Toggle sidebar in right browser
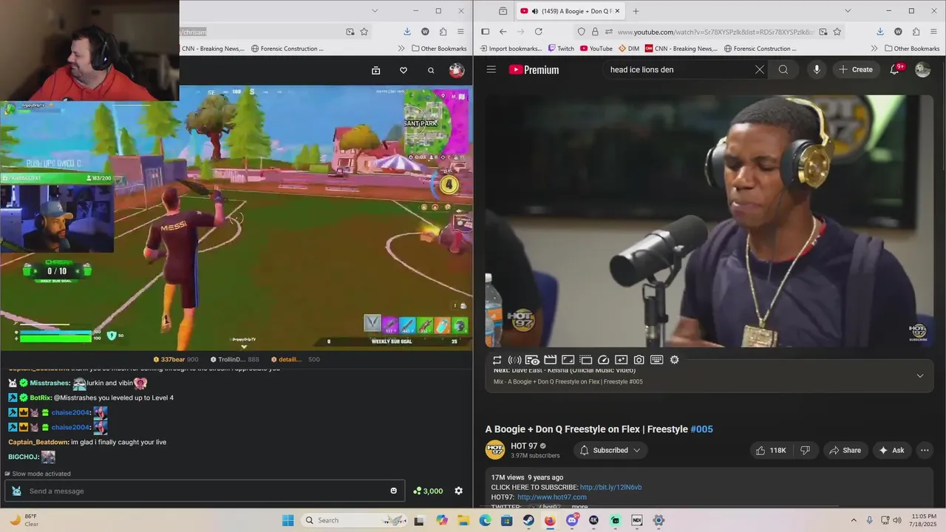This screenshot has width=946, height=532. pyautogui.click(x=485, y=32)
